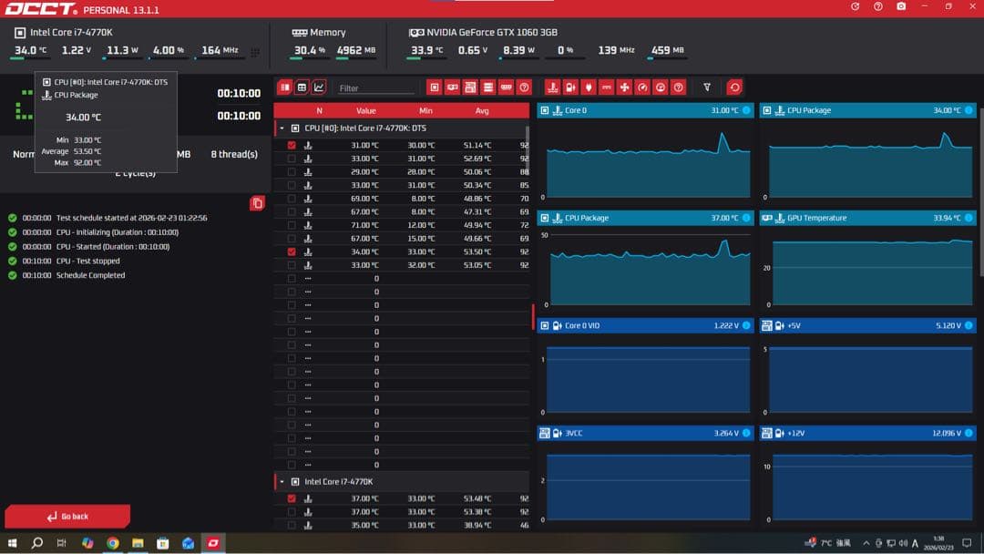Open the notification center in system tray
The width and height of the screenshot is (984, 554).
tap(967, 543)
